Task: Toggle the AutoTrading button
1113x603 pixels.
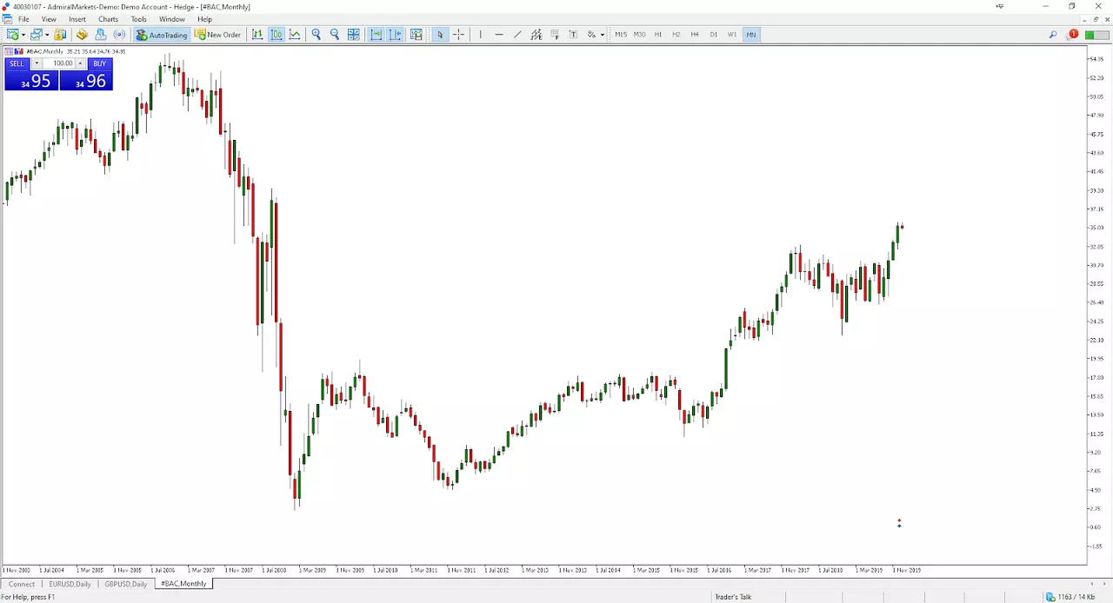Action: click(x=162, y=35)
